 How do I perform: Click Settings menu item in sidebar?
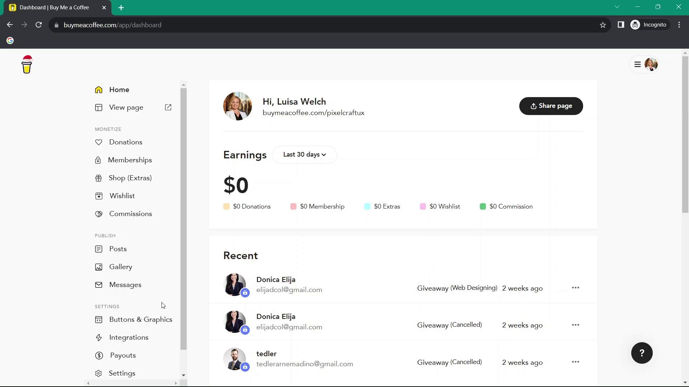point(122,373)
